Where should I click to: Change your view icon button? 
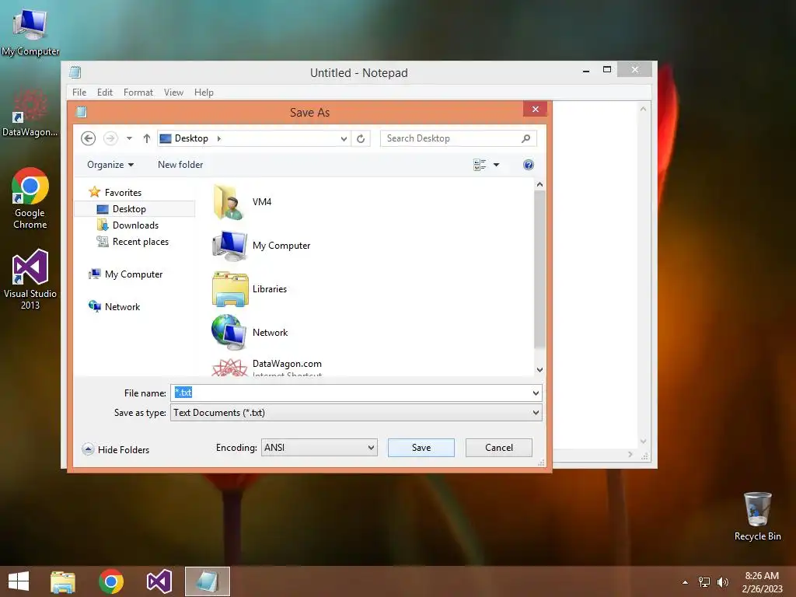pos(480,165)
